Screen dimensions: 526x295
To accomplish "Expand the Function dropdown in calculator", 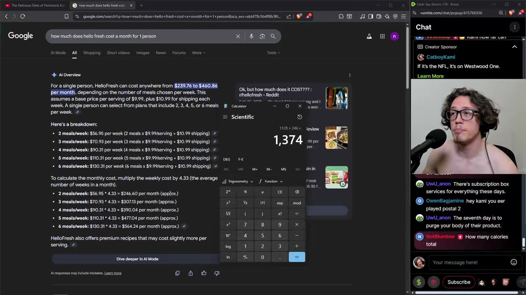I will [271, 181].
